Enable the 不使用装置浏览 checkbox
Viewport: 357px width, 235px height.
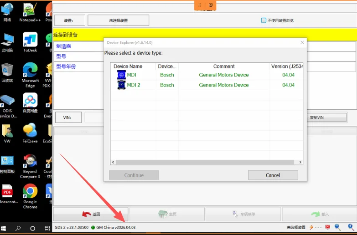(x=264, y=20)
